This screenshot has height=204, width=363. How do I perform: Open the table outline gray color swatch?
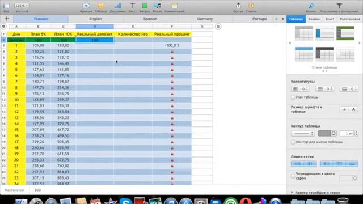324,134
